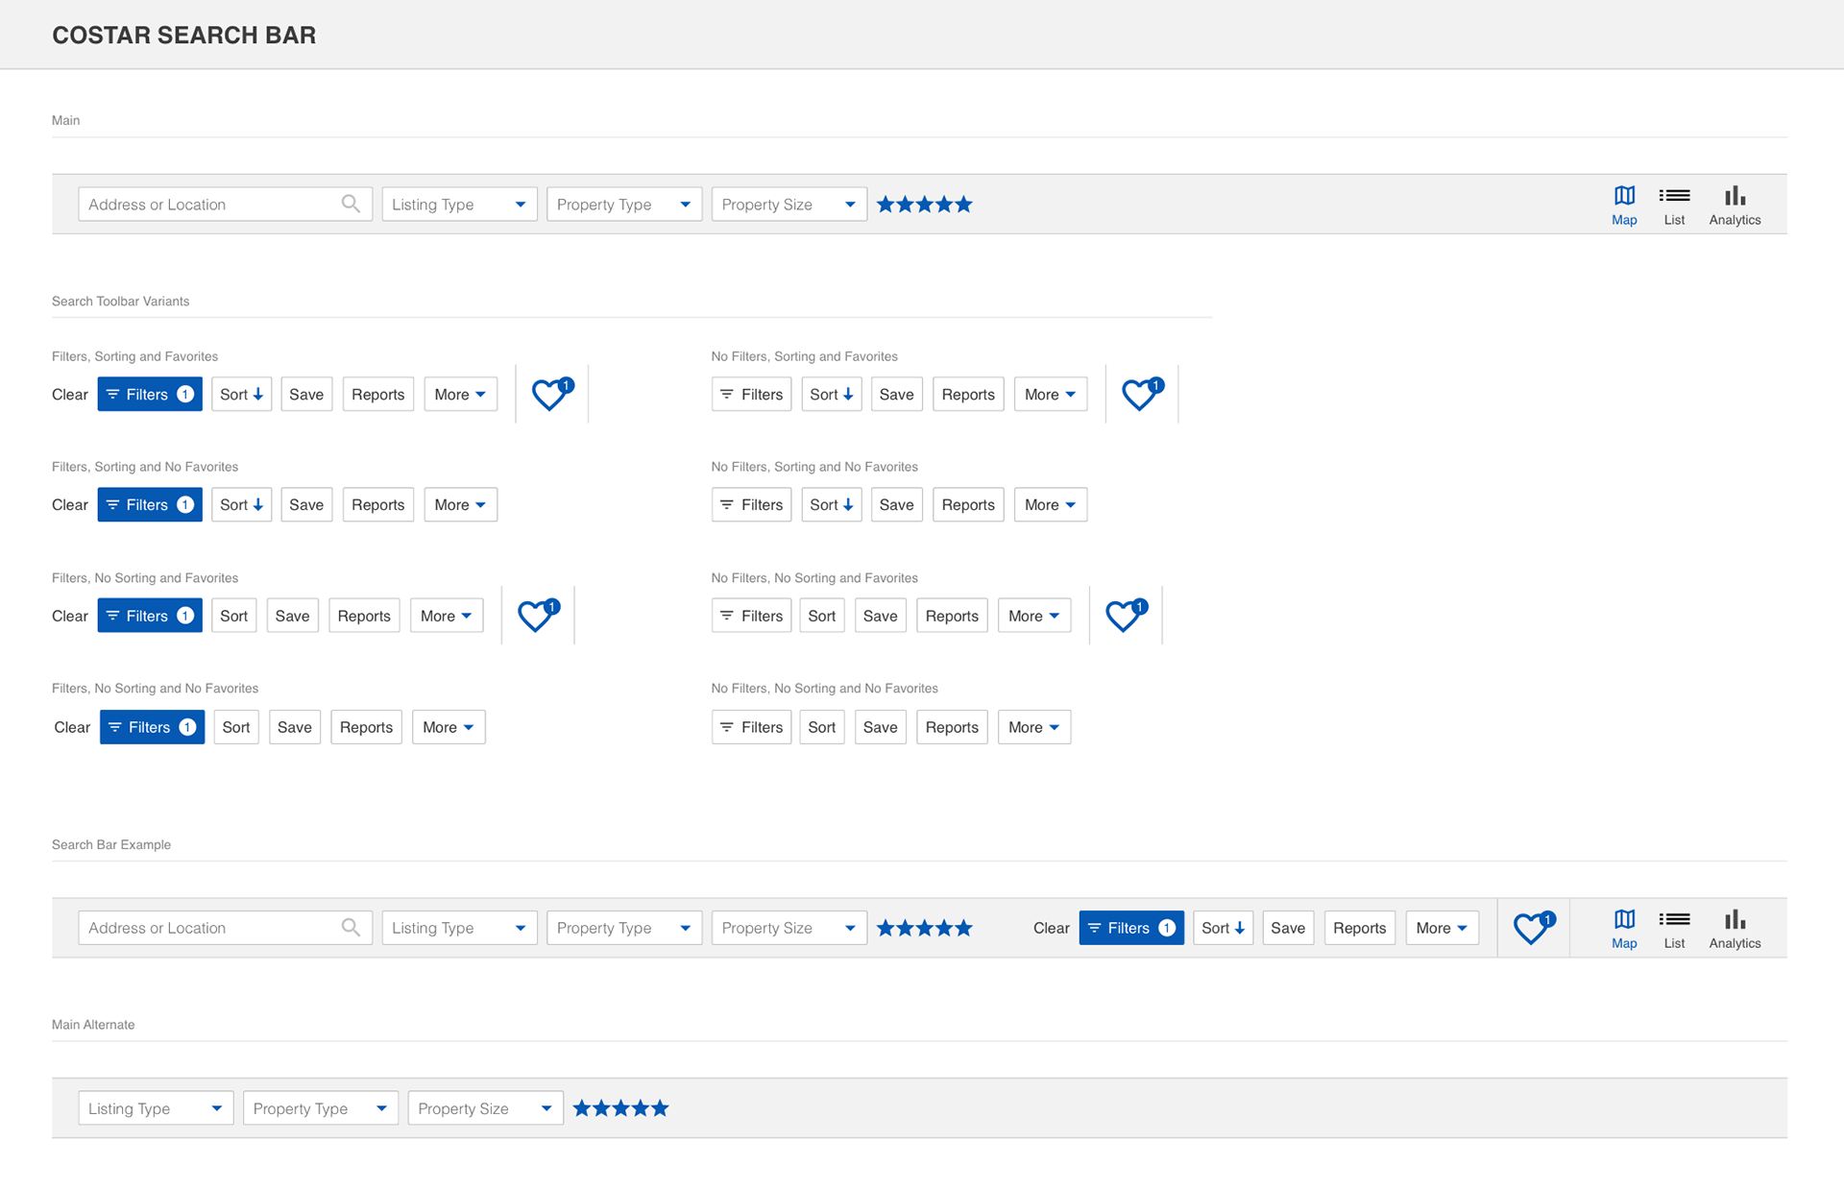Expand More under No Filters, No Sorting and Favorites

[1034, 616]
